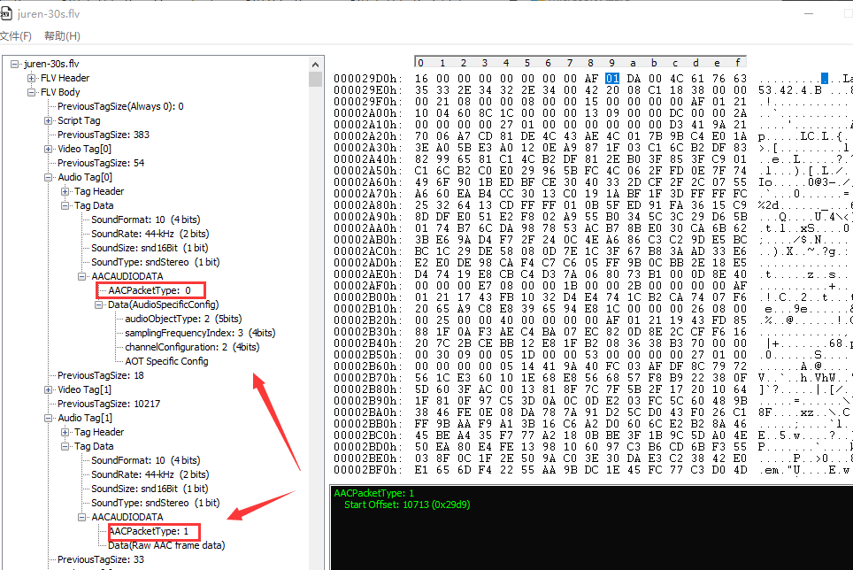Select the AACPacketType: 1 tree entry
The width and height of the screenshot is (853, 570).
coord(149,531)
